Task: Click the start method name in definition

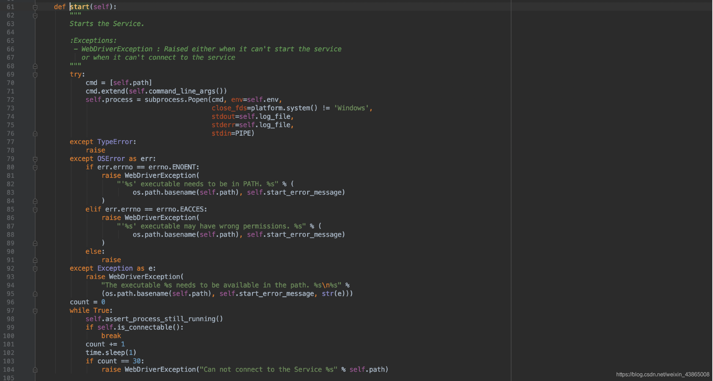Action: coord(80,7)
